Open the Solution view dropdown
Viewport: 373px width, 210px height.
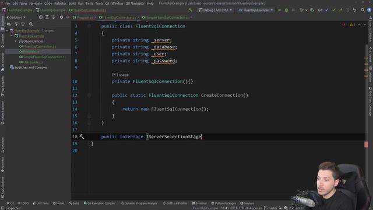pyautogui.click(x=16, y=17)
